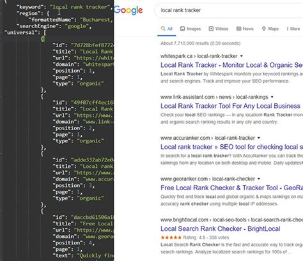Click the Maps tab pin icon
This screenshot has height=261, width=303.
(264, 29)
